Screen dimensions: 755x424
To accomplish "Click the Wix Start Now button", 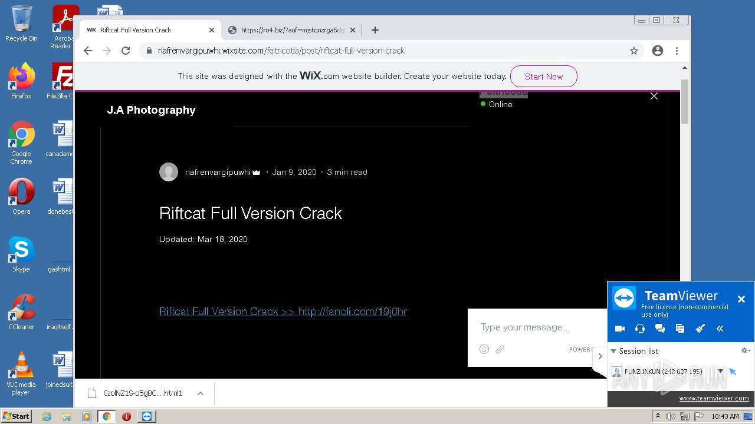I will coord(543,77).
